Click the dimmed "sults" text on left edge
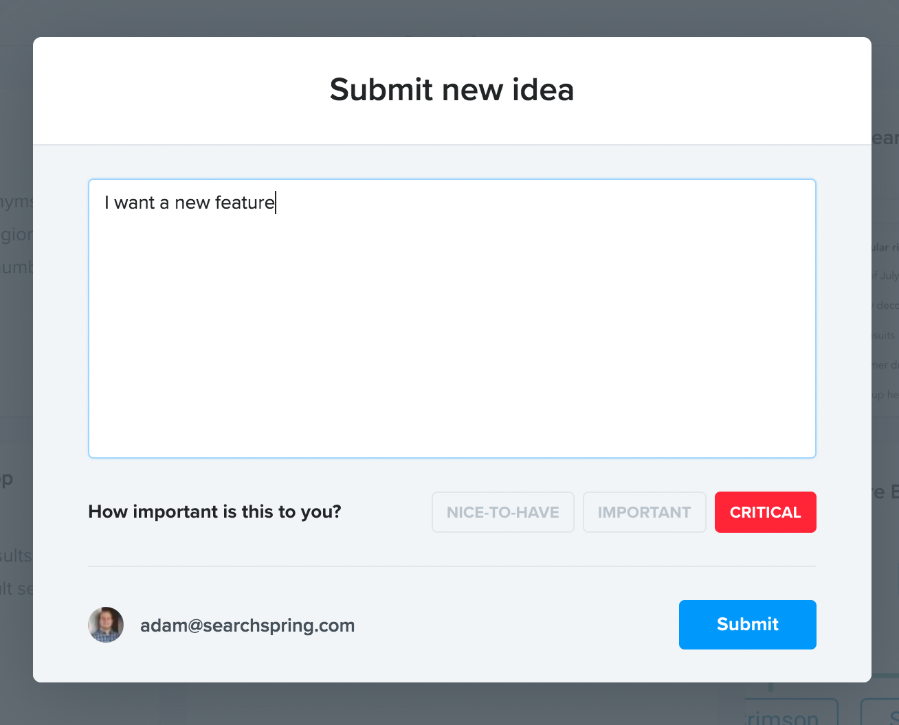This screenshot has height=725, width=899. (x=16, y=555)
